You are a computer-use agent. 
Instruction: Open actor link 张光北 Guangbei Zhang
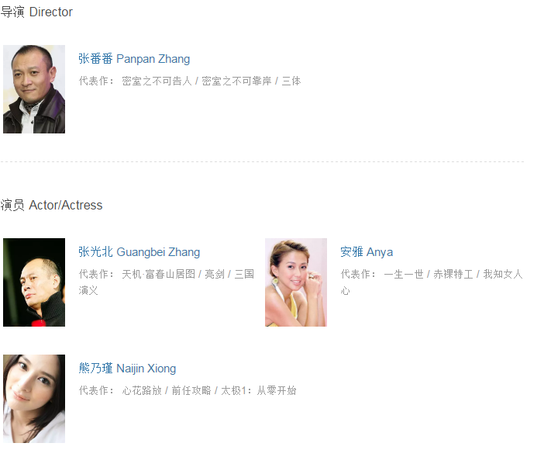point(139,252)
